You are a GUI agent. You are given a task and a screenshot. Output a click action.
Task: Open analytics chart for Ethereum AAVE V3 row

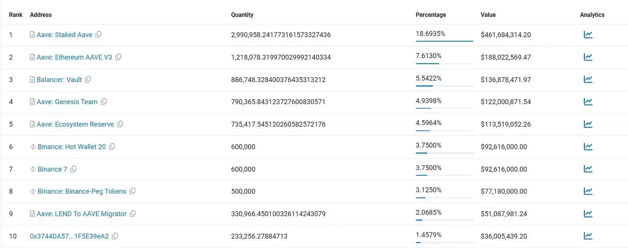pyautogui.click(x=588, y=57)
